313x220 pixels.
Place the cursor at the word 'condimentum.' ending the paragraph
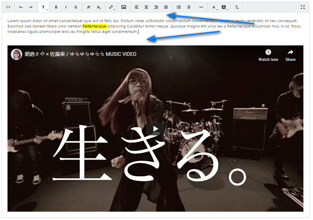(124, 32)
